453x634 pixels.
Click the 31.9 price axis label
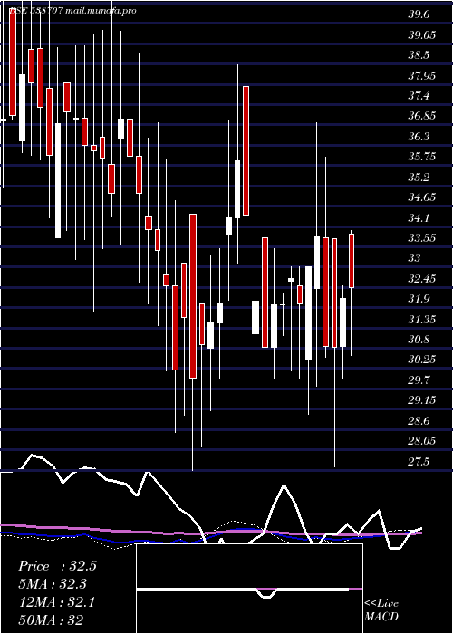[x=419, y=299]
